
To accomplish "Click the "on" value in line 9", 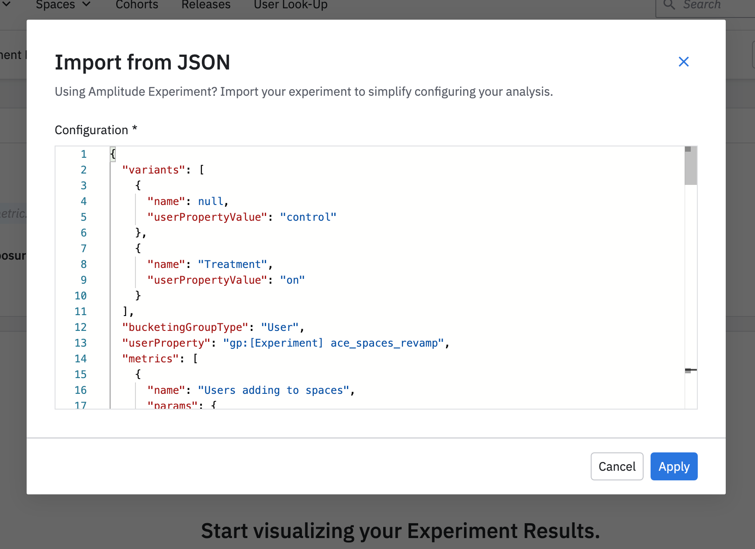I will [x=292, y=280].
